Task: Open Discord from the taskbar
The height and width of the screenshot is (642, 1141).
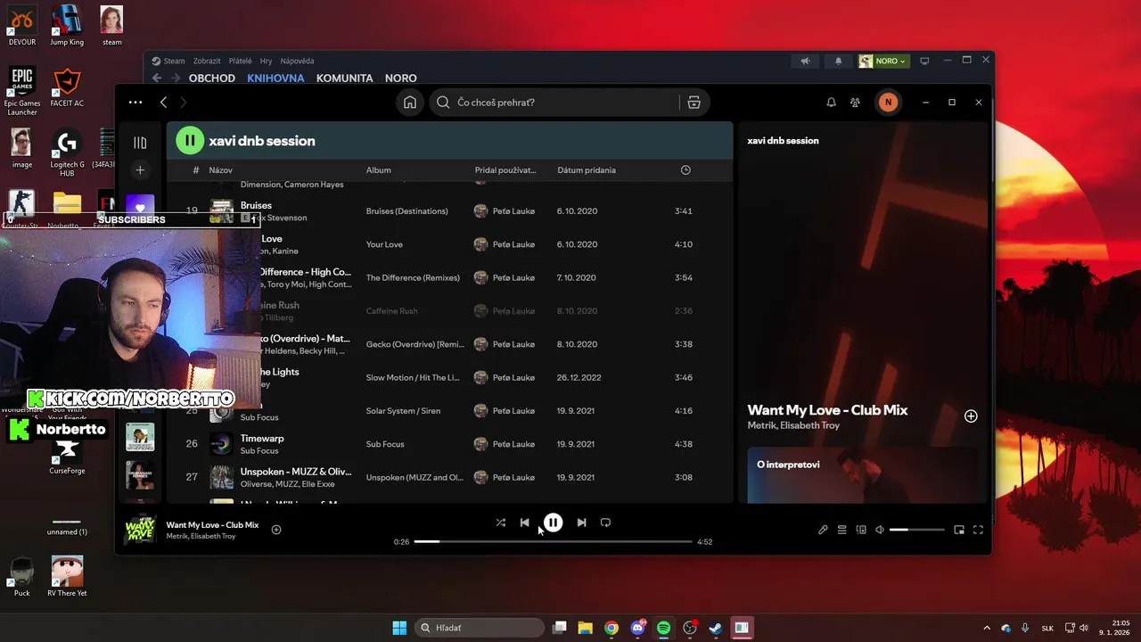Action: pyautogui.click(x=637, y=628)
